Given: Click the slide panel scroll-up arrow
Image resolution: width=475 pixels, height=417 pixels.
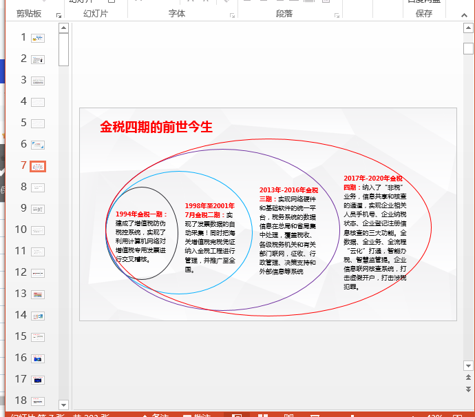Looking at the screenshot, I should tap(63, 28).
